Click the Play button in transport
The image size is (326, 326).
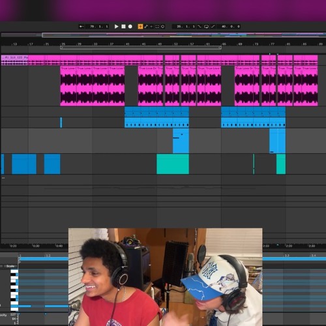117,27
